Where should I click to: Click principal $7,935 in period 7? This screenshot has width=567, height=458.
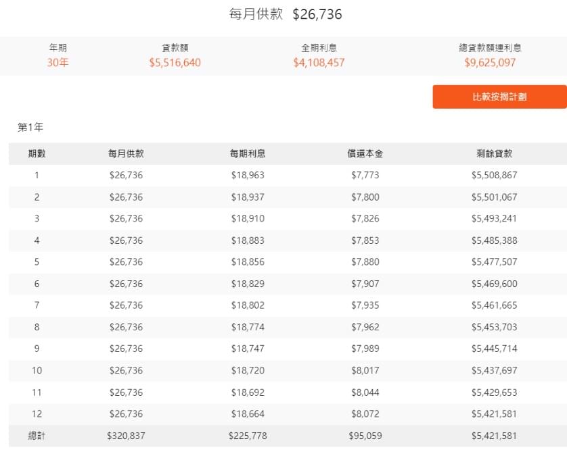click(365, 305)
